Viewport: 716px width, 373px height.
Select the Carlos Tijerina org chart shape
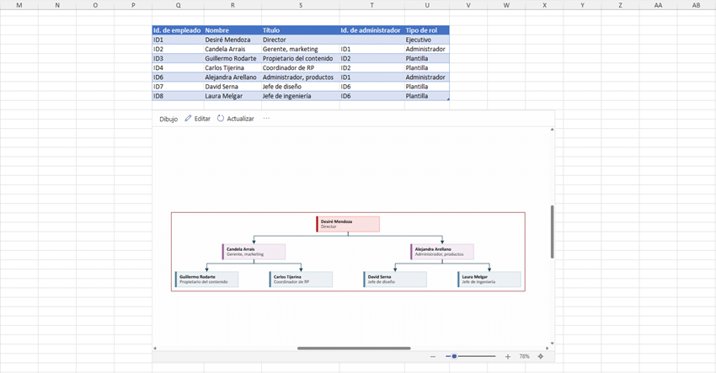(x=301, y=280)
